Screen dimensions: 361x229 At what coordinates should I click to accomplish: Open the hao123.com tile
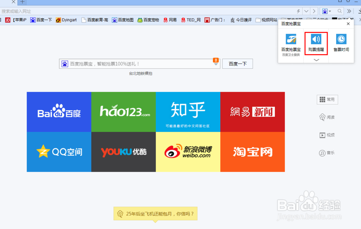pos(123,112)
